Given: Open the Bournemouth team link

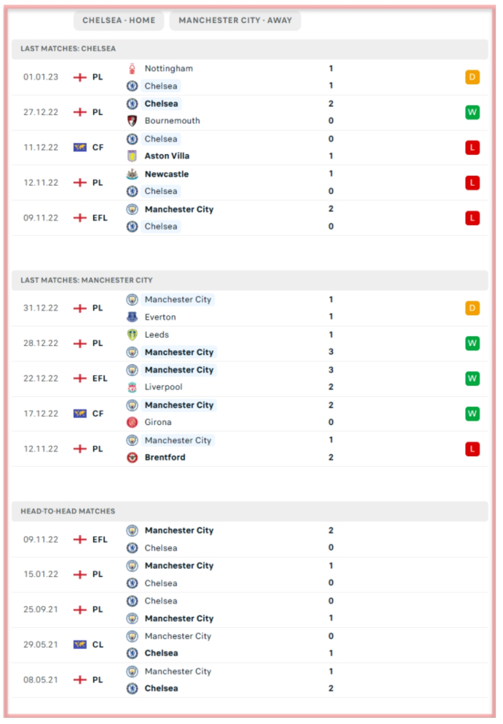Looking at the screenshot, I should tap(172, 121).
